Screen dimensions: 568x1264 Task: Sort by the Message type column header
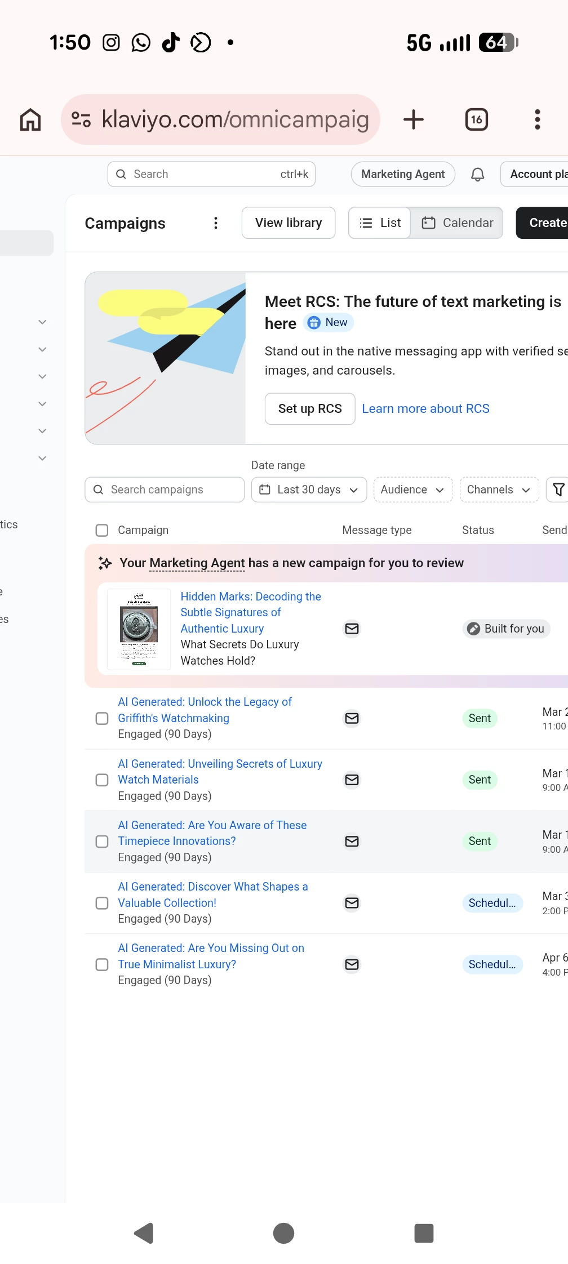coord(377,530)
